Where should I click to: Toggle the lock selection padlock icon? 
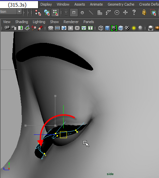pyautogui.click(x=144, y=13)
